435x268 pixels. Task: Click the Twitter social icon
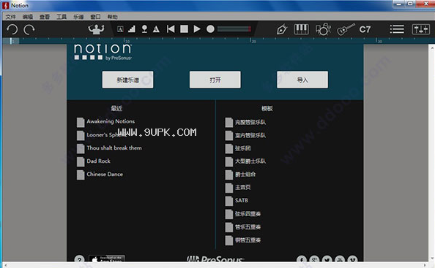pos(327,259)
